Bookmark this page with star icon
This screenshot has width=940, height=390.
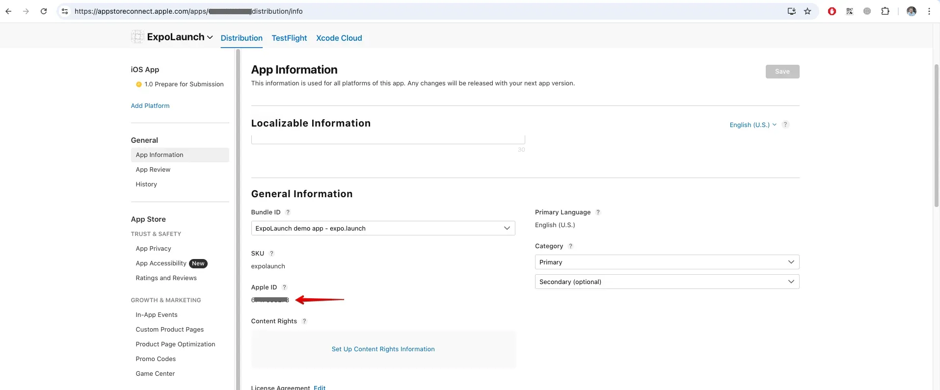click(x=807, y=11)
